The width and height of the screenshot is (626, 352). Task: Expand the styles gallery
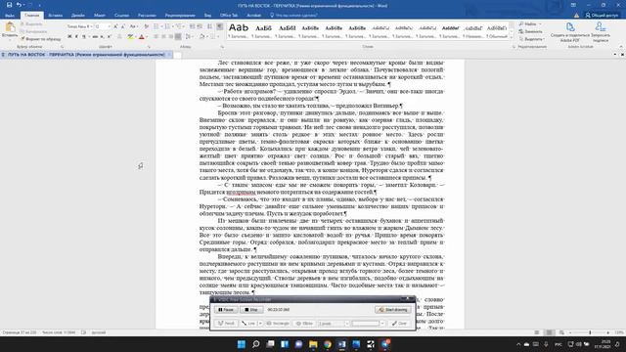[512, 37]
